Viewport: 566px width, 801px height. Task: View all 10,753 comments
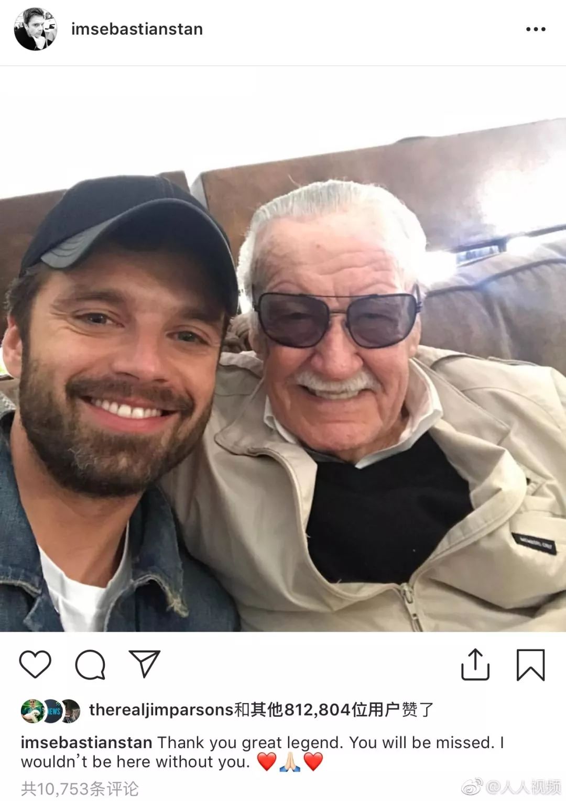80,788
